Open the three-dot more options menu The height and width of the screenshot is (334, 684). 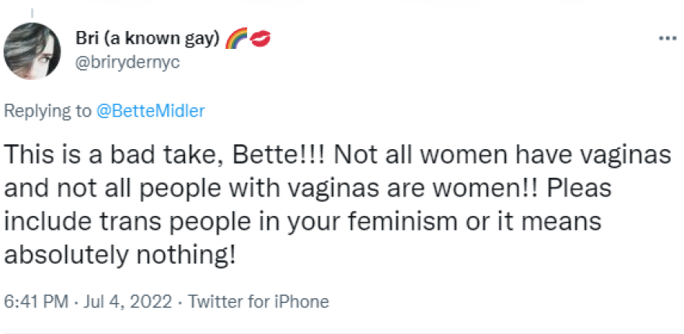666,37
